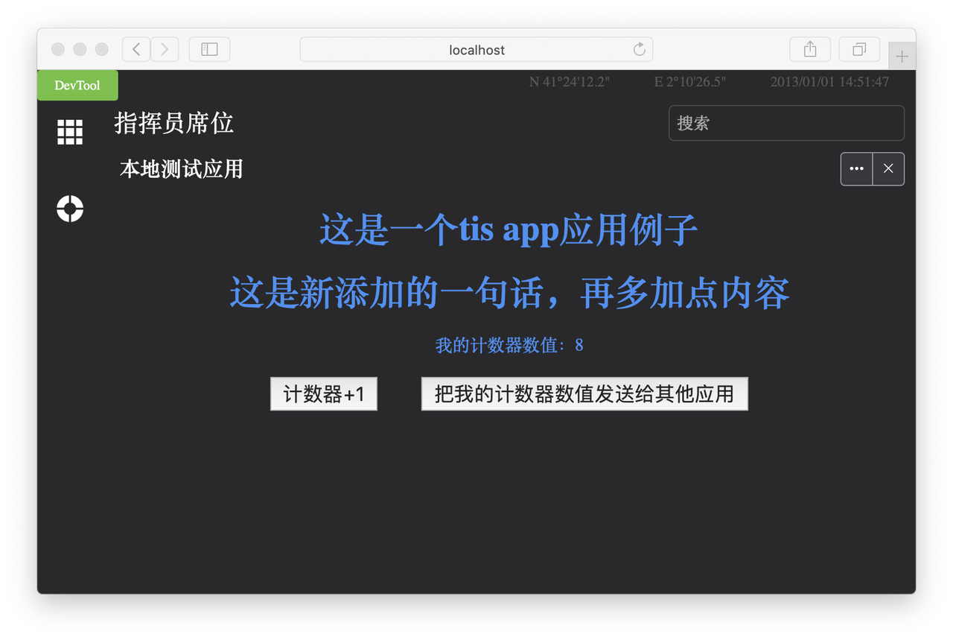
Task: Click the date time display 2013/01/01
Action: pos(829,82)
